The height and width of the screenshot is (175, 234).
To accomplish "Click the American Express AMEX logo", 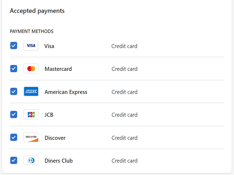I will (31, 91).
